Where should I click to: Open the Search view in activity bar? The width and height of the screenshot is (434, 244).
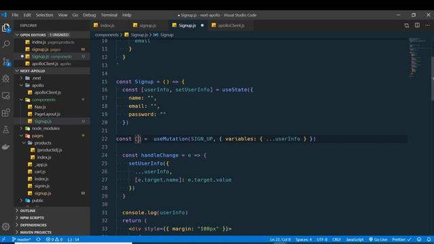6,44
